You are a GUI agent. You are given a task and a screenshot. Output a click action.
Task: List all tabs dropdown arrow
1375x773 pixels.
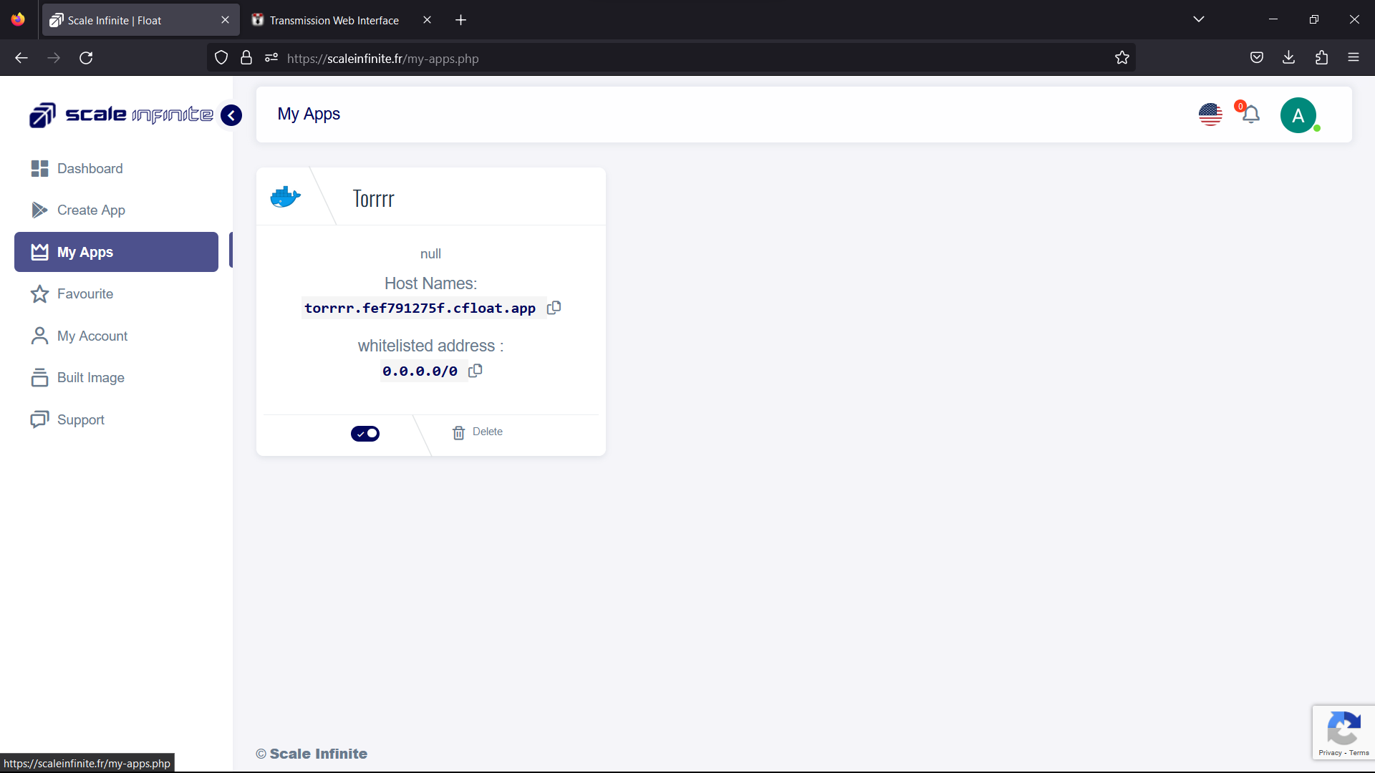(x=1199, y=19)
